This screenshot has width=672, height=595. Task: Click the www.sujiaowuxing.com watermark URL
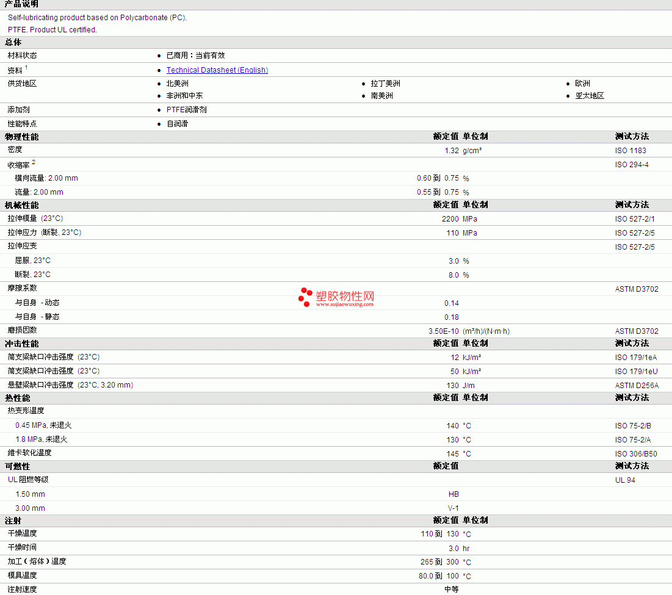[x=344, y=304]
